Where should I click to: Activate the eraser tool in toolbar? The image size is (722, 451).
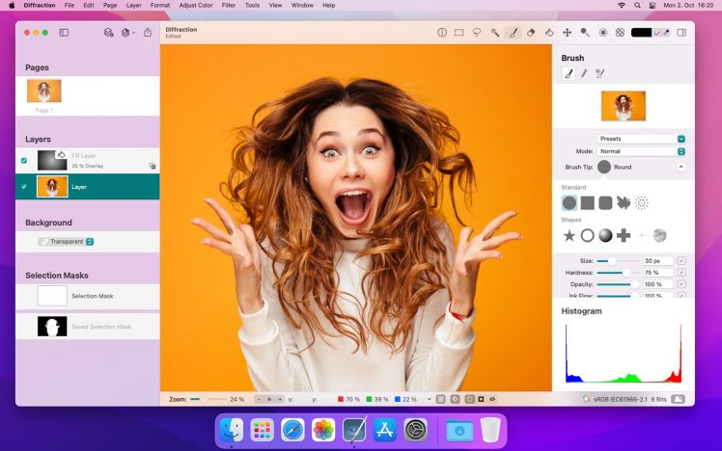coord(531,32)
